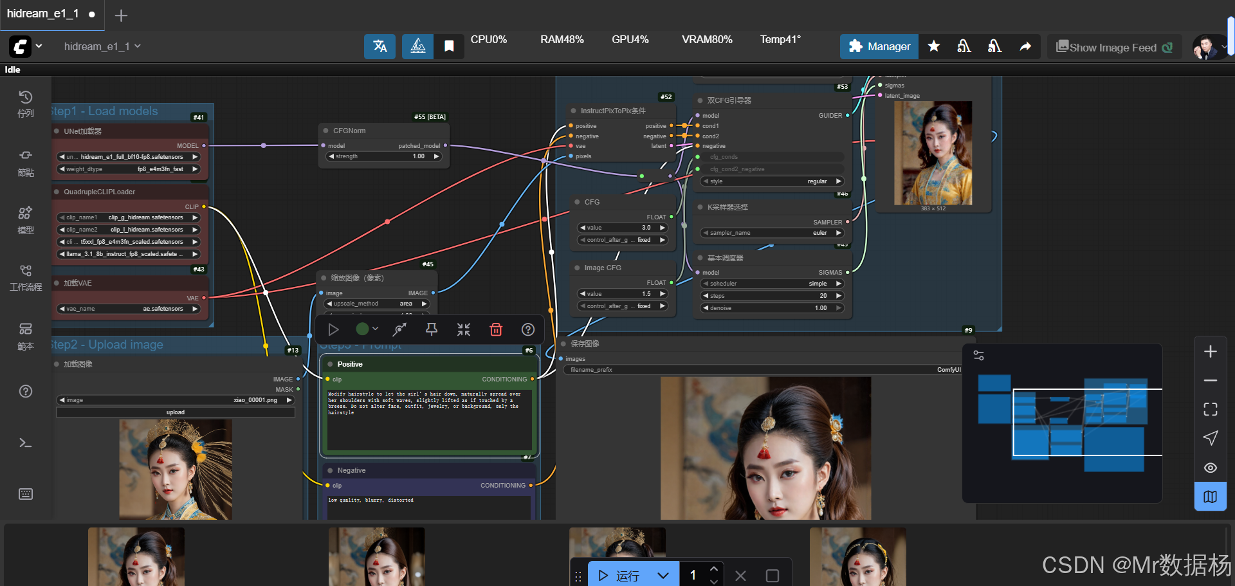1235x586 pixels.
Task: Open the 節點 node library sidebar tab
Action: (26, 163)
